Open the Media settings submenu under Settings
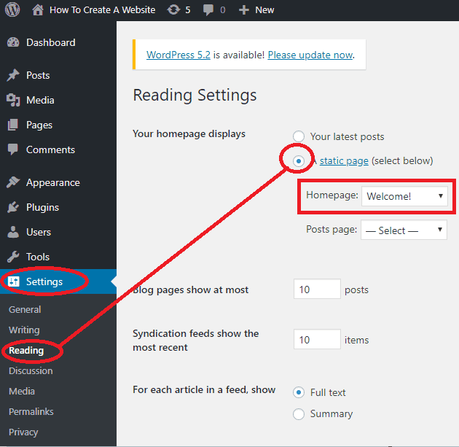459x447 pixels. click(22, 392)
